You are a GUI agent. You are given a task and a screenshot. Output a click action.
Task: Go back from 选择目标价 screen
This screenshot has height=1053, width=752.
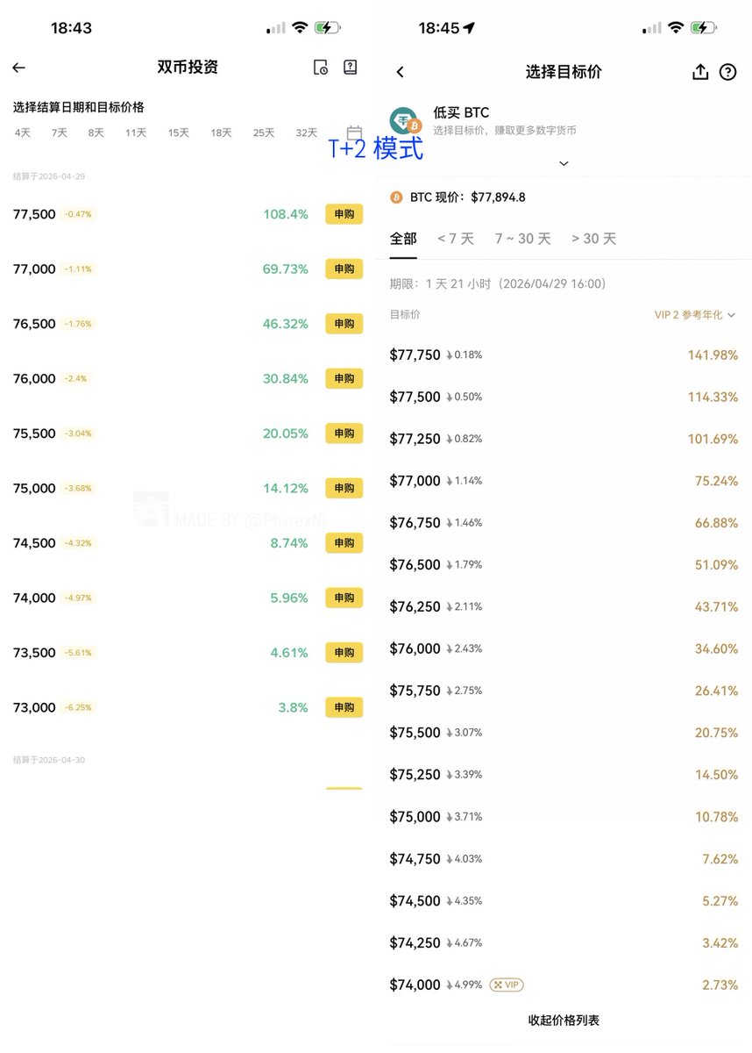[x=401, y=72]
